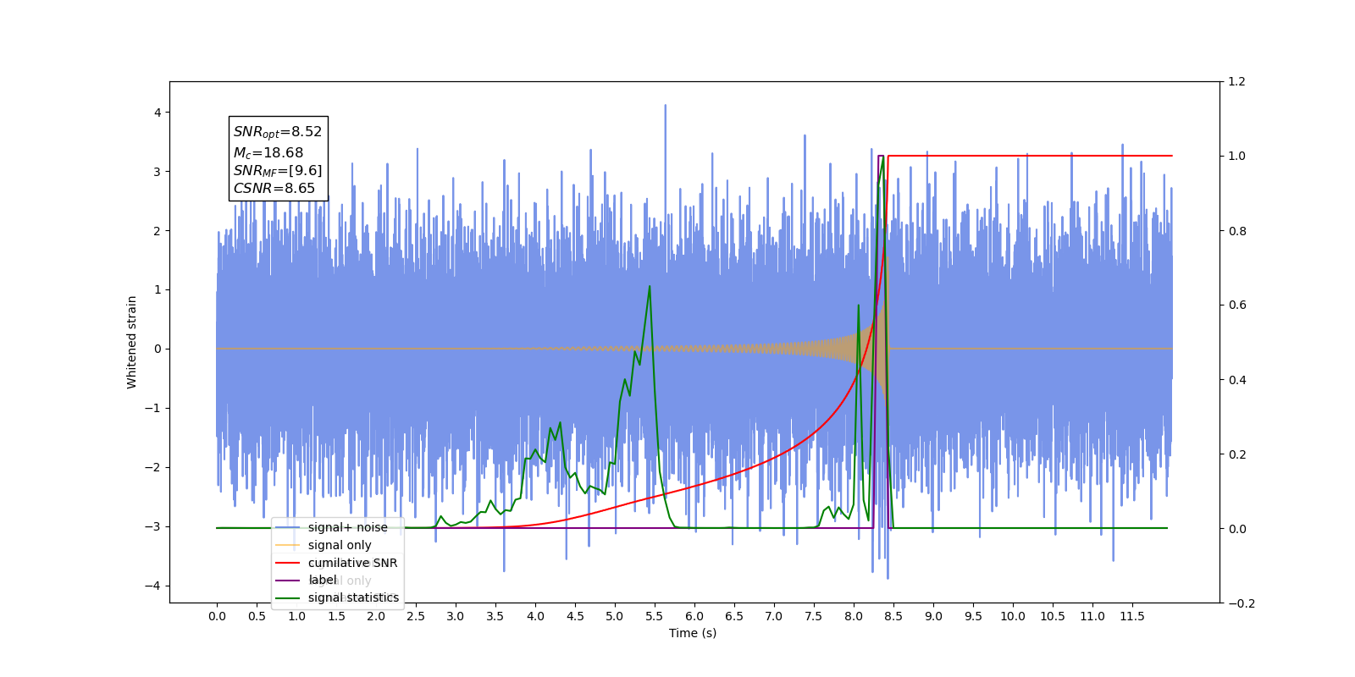Click the SNRopt=8.52 annotation text
The width and height of the screenshot is (1355, 677).
click(278, 132)
